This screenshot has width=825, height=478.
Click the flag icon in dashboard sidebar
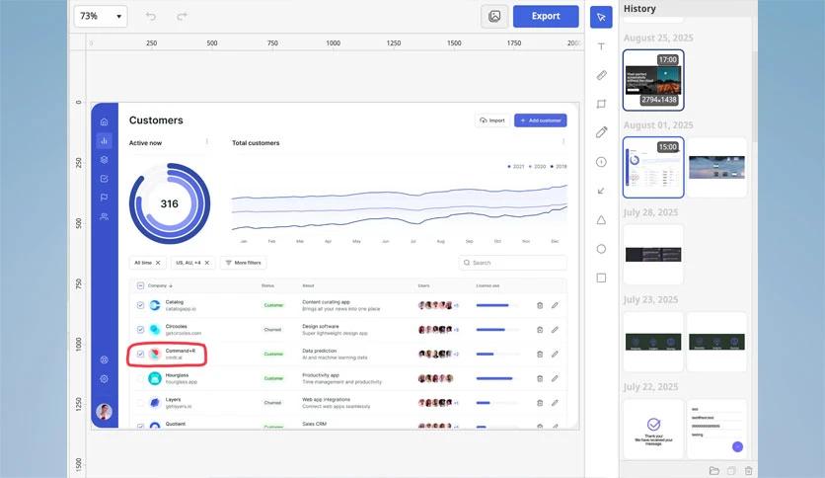[x=105, y=198]
